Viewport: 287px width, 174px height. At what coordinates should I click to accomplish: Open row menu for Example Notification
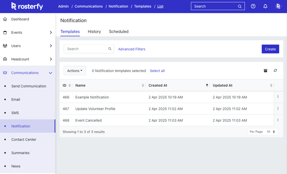coord(278,97)
